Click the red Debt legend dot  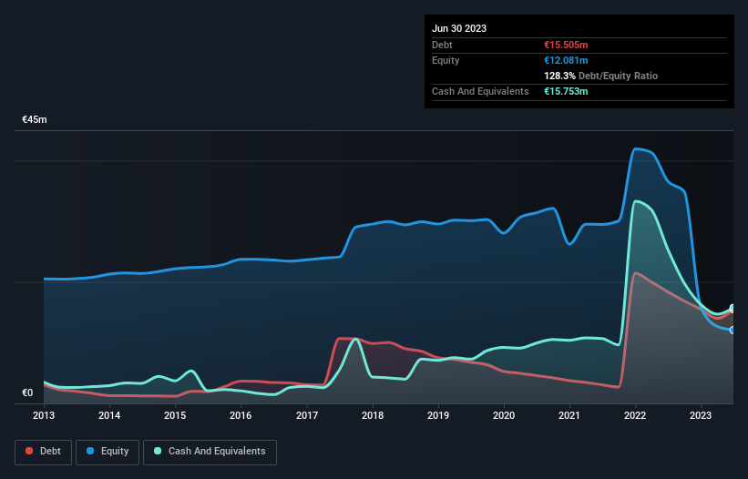pos(29,451)
